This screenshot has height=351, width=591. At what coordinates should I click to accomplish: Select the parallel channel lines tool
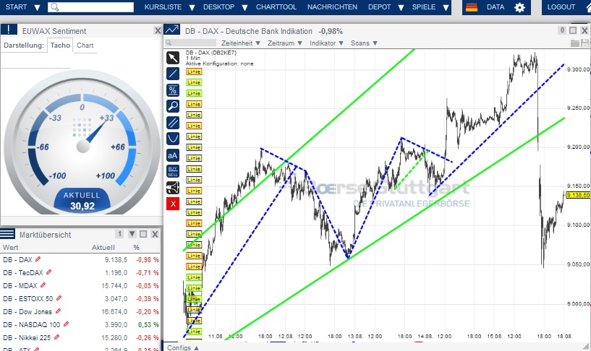[173, 123]
